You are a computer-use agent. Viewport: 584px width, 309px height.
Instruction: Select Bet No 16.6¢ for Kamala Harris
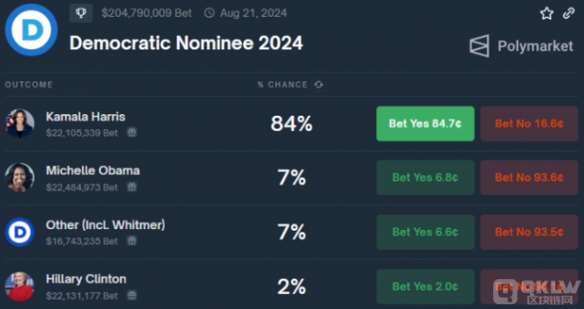coord(529,123)
